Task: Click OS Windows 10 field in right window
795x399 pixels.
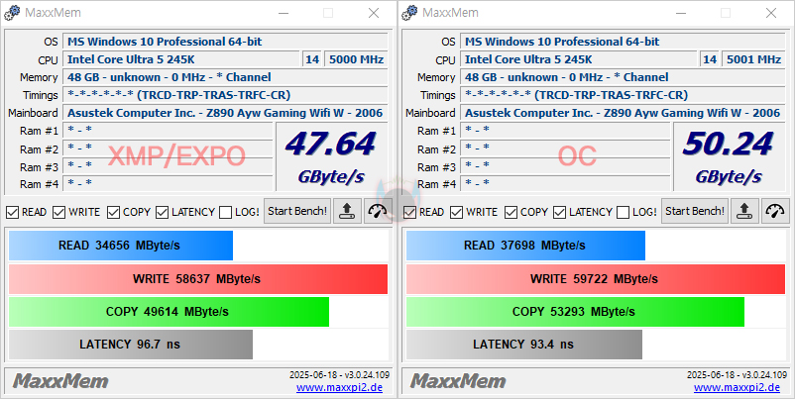Action: (x=623, y=42)
